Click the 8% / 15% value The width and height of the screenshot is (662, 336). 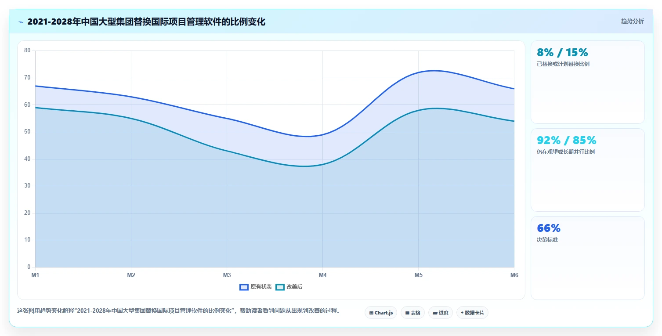point(562,53)
